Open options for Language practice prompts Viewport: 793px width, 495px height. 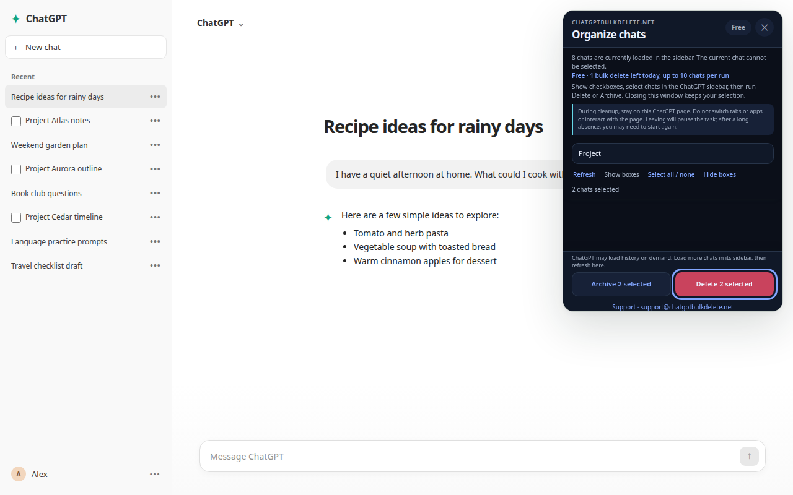[155, 241]
